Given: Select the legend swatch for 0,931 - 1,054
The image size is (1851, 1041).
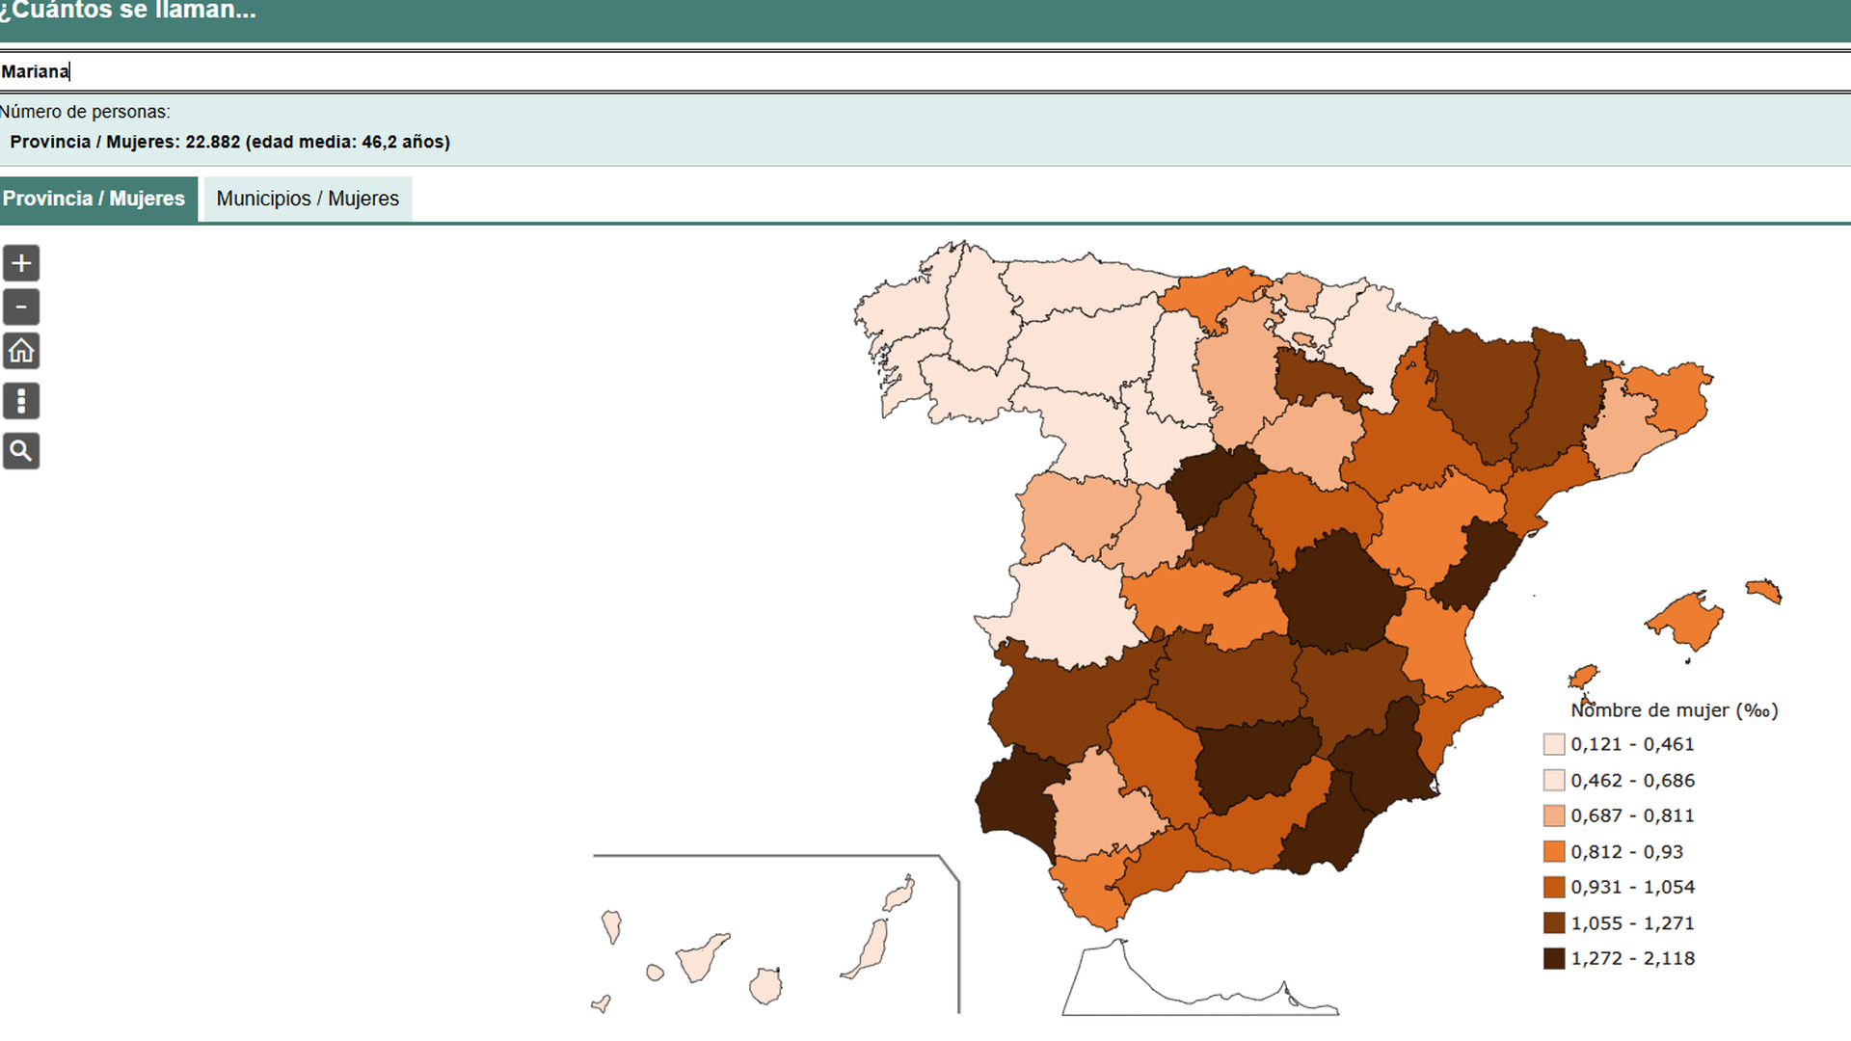Looking at the screenshot, I should (1553, 887).
